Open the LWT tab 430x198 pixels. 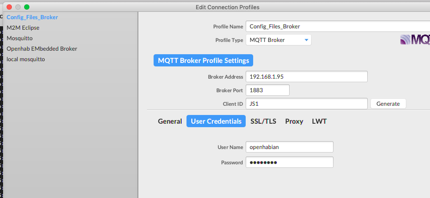(319, 121)
